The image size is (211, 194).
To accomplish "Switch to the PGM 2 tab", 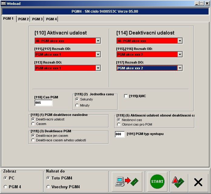I will pyautogui.click(x=23, y=19).
